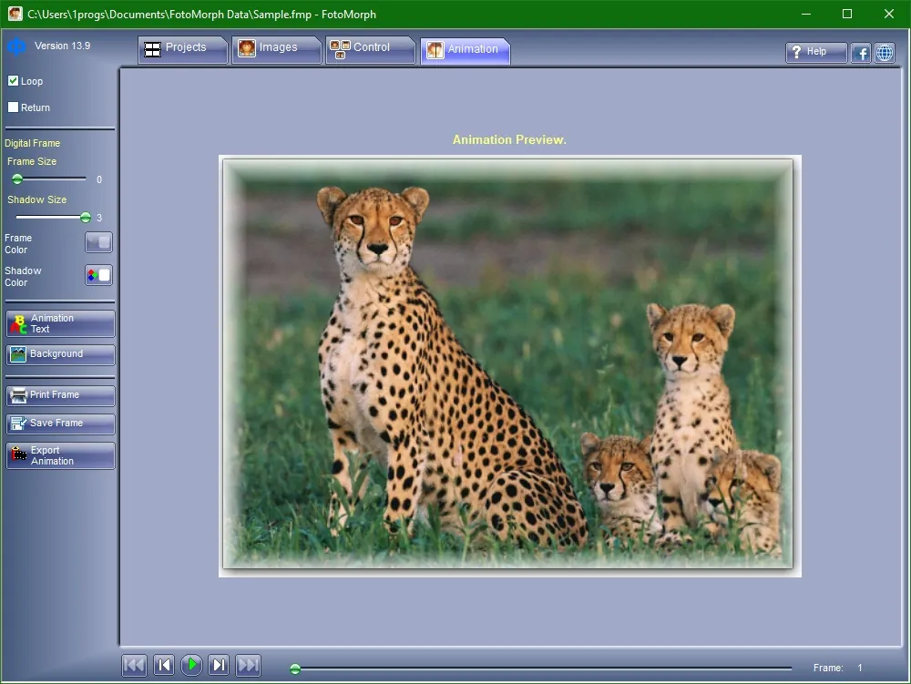Play the animation preview
The width and height of the screenshot is (911, 684).
pyautogui.click(x=191, y=665)
